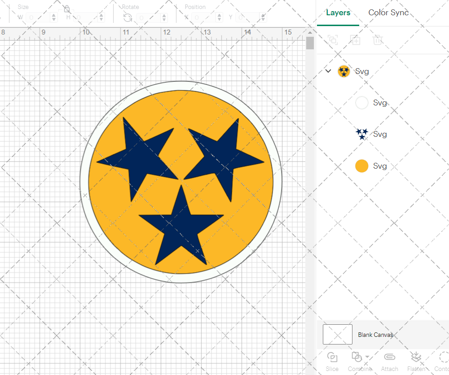Screen dimensions: 449x375
Task: Toggle the aspect ratio lock icon
Action: [x=67, y=9]
